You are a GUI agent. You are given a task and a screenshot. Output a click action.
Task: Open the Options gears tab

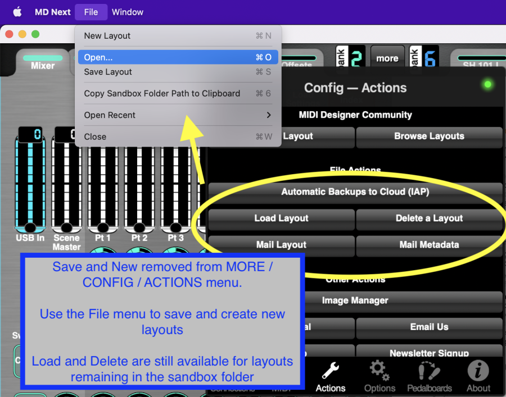pyautogui.click(x=380, y=376)
